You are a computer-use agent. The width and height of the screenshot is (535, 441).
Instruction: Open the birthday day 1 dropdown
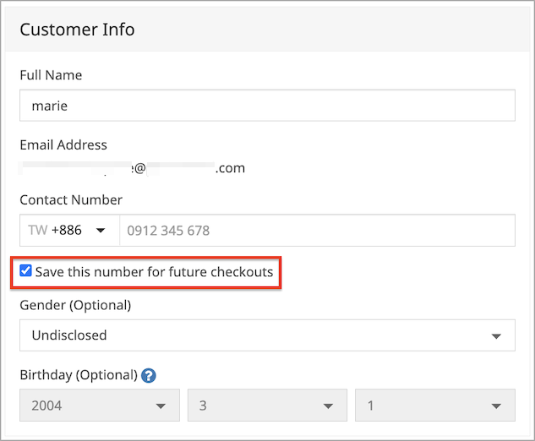point(435,406)
